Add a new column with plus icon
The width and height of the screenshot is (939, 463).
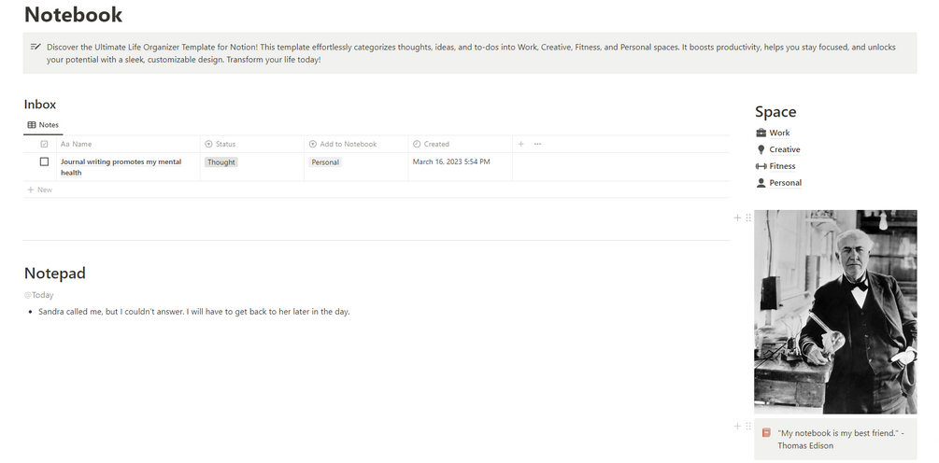(521, 144)
